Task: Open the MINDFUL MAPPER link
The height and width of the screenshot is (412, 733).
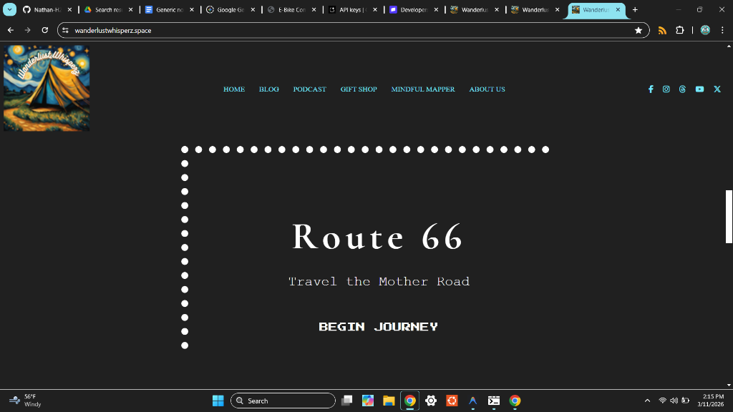Action: [423, 89]
